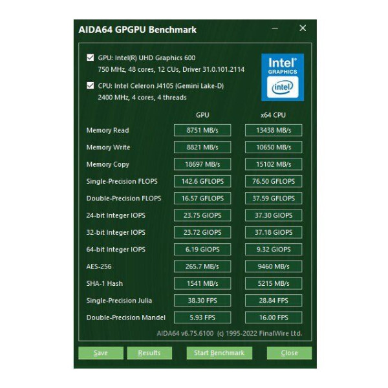The width and height of the screenshot is (388, 388).
Task: Click the Double-Precision Mandel label
Action: coord(125,318)
